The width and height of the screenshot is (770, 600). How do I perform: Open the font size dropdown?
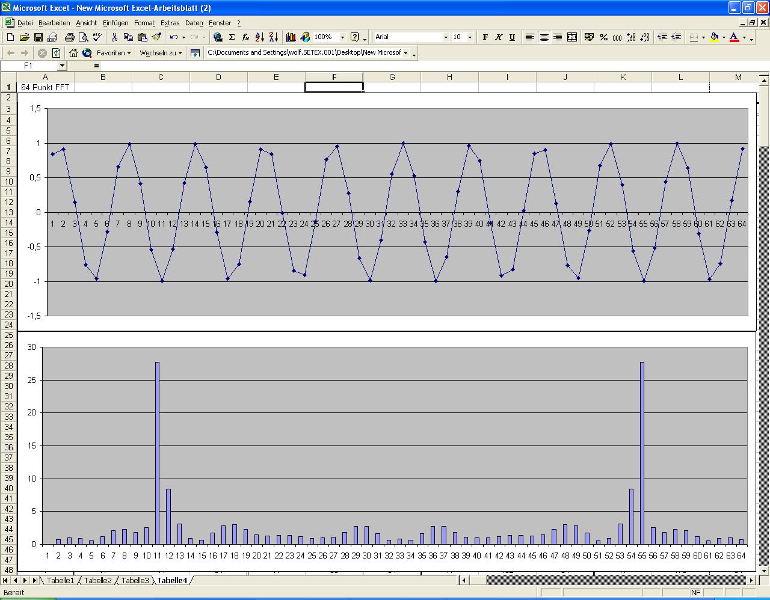[x=470, y=37]
